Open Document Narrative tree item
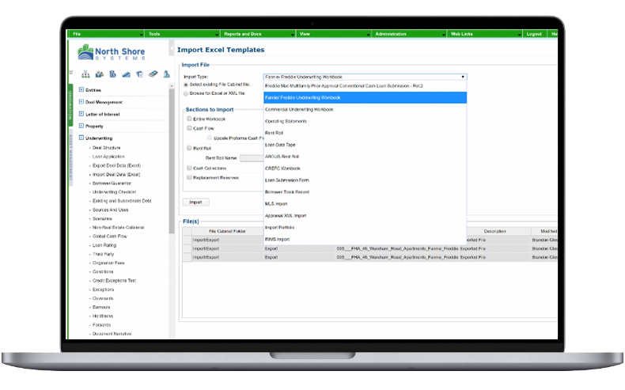625x390 pixels. click(x=112, y=334)
